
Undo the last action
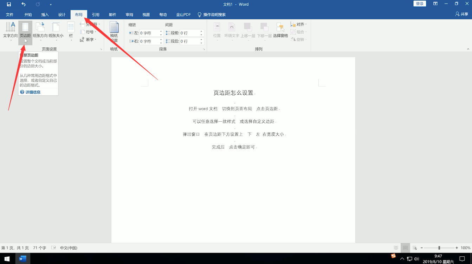click(x=24, y=4)
